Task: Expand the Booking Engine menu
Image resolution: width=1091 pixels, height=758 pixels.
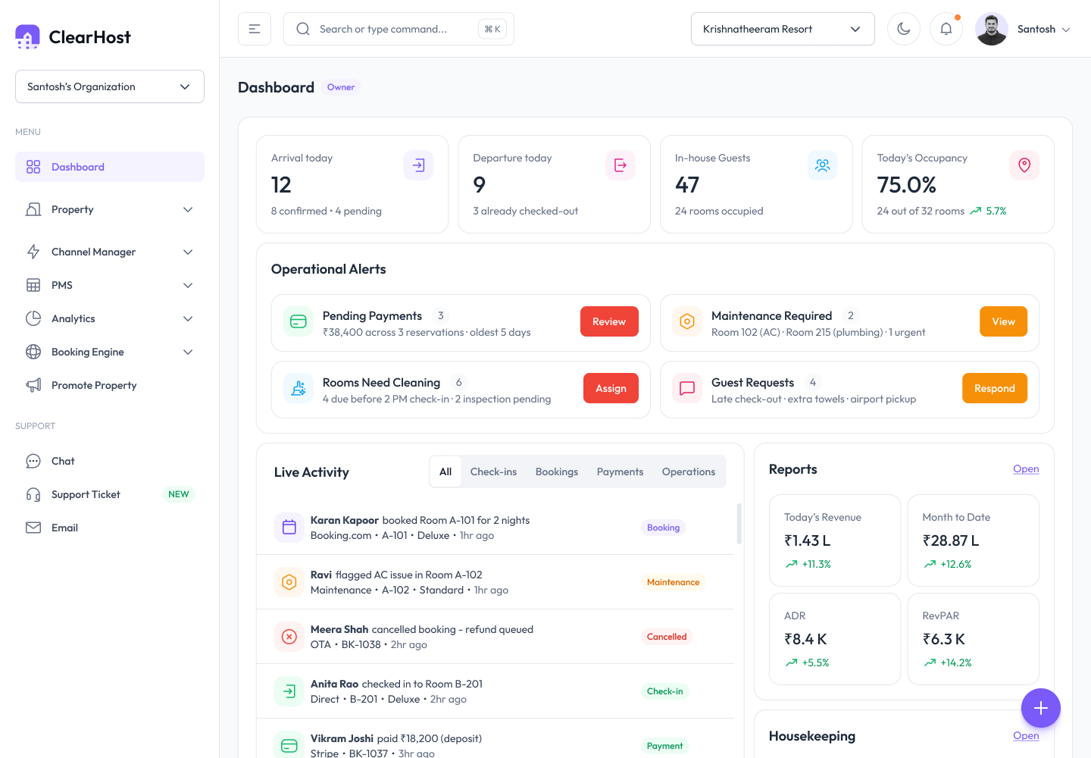Action: click(110, 352)
